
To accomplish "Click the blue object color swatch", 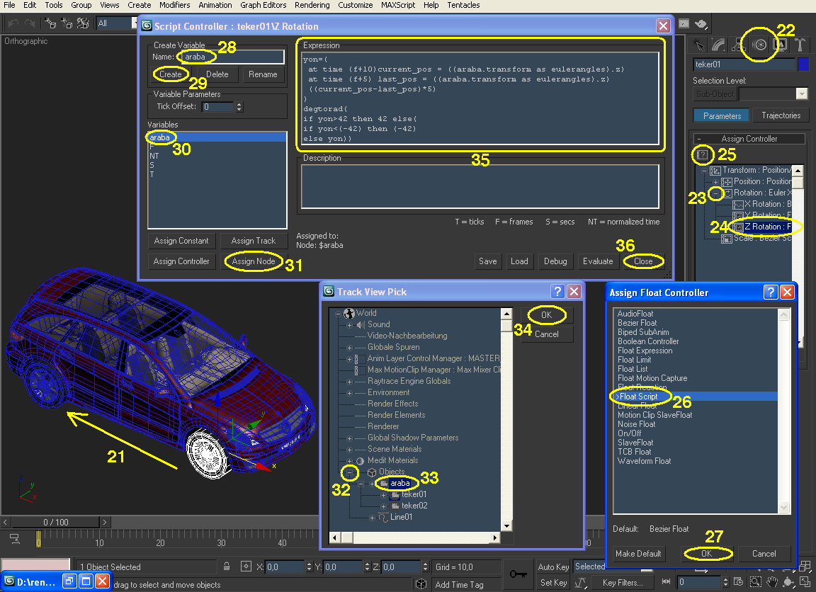I will click(803, 64).
